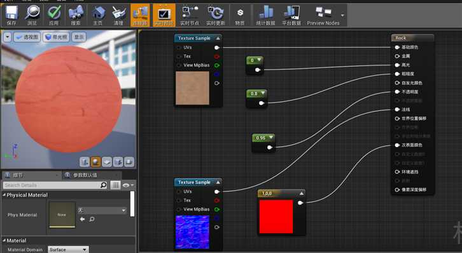The height and width of the screenshot is (253, 462).
Task: Click the browse-to-asset magnifier icon under Phys Material
Action: point(92,219)
